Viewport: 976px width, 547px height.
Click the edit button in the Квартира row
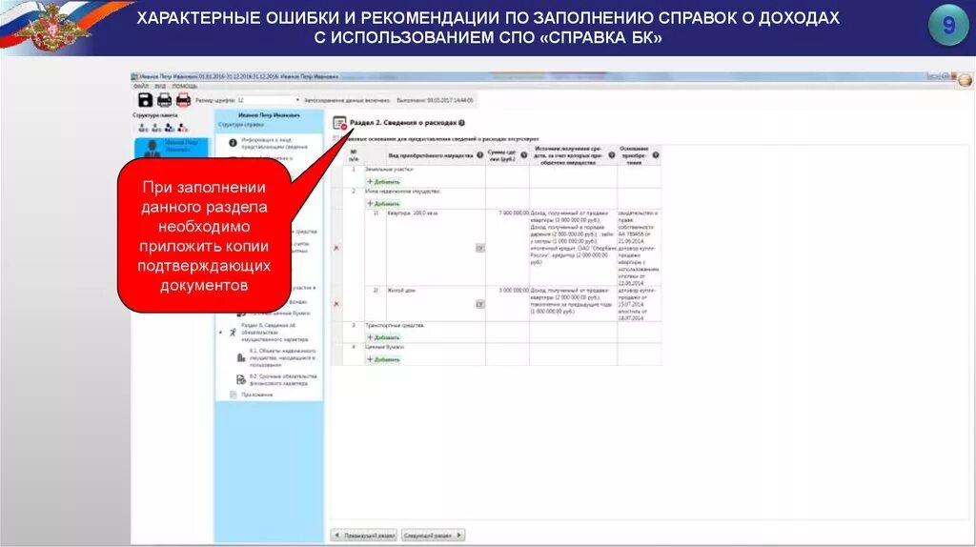click(x=480, y=249)
